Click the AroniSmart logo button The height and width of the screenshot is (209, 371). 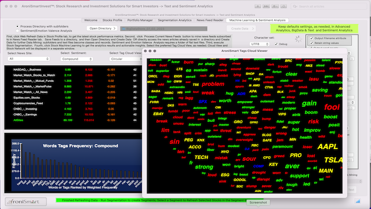[x=26, y=201]
